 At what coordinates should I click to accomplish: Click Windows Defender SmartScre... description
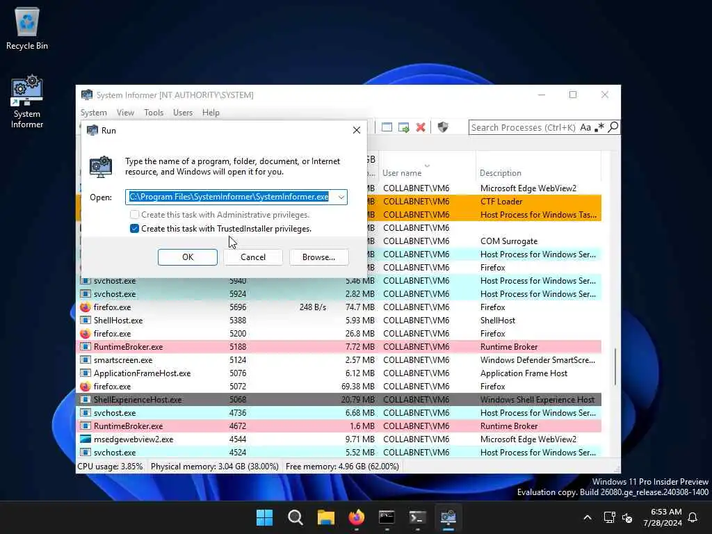537,359
